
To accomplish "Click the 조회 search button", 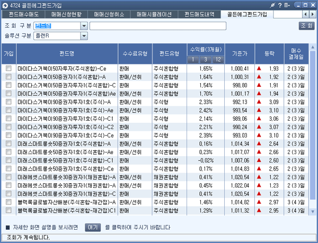I will pos(306,26).
